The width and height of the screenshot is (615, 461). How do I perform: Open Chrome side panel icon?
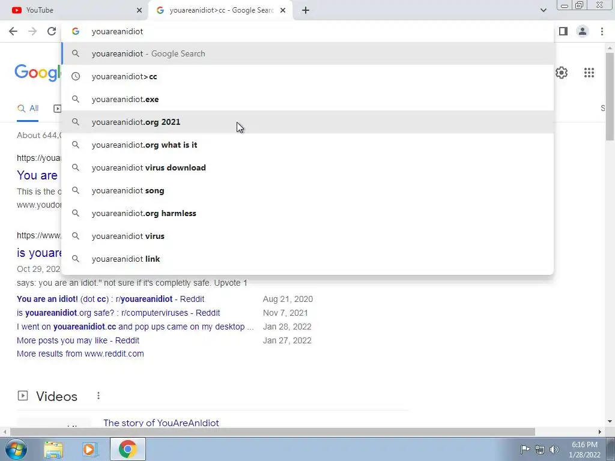(x=563, y=31)
